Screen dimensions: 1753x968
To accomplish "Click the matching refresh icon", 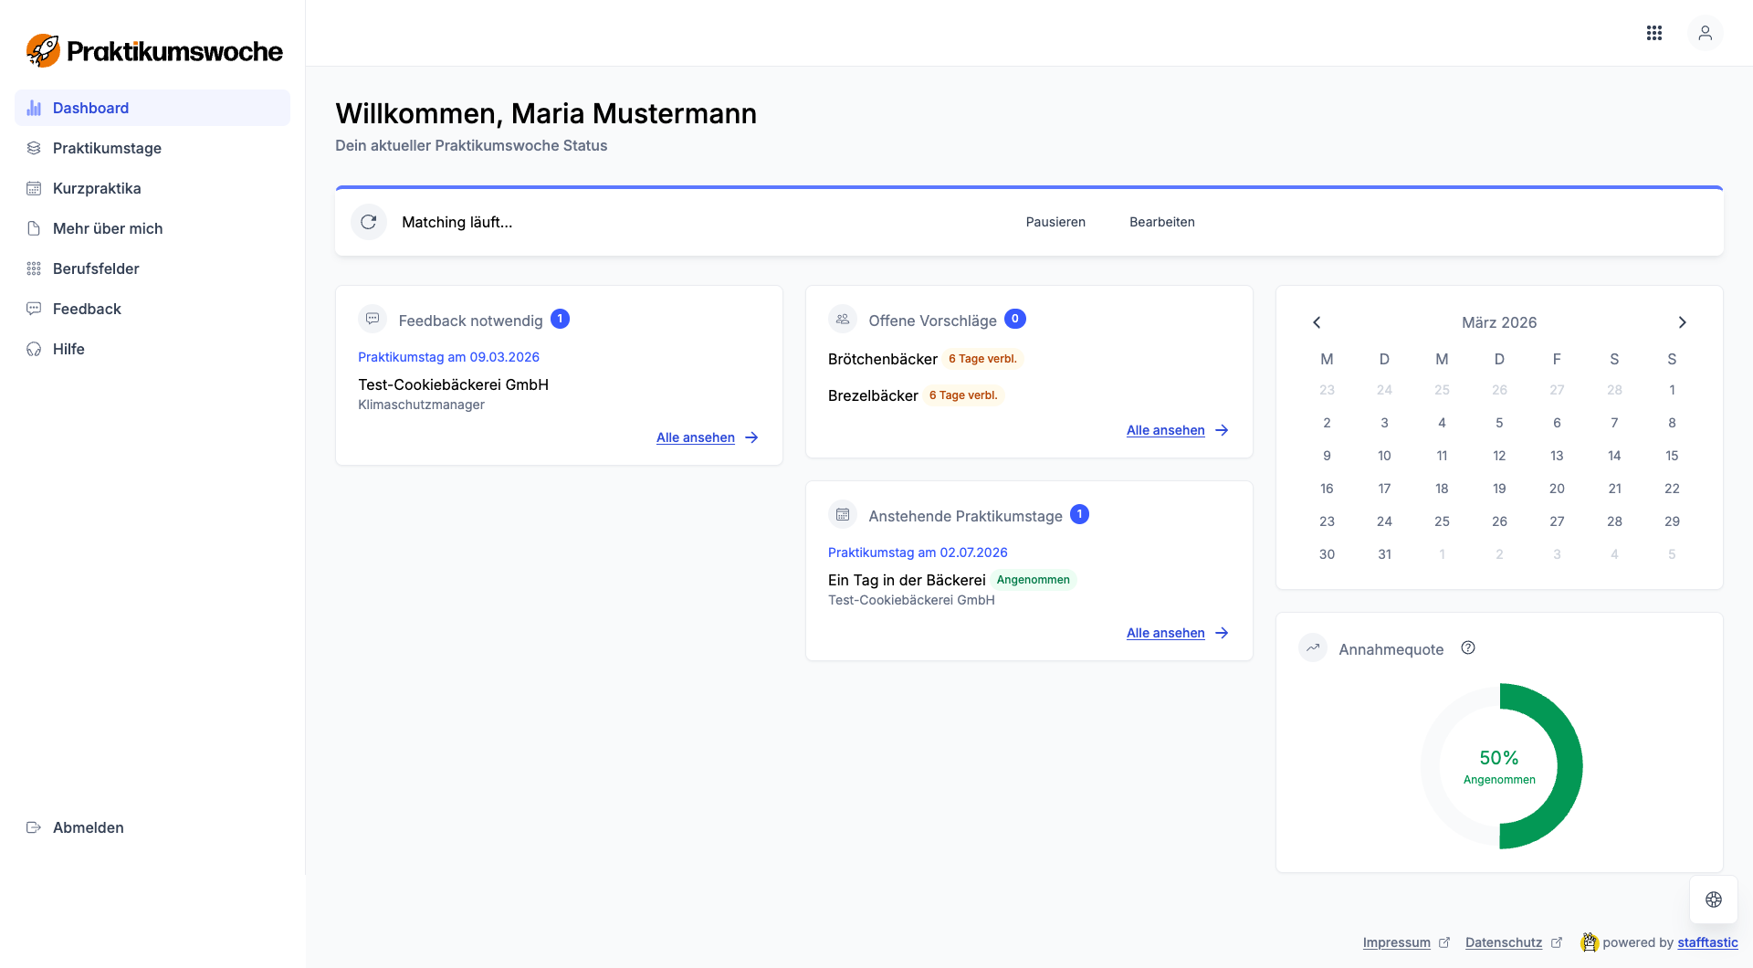I will [369, 222].
